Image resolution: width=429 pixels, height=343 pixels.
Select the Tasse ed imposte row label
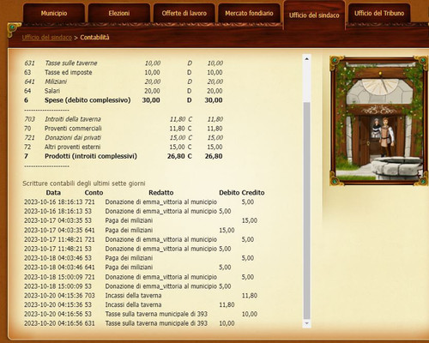click(x=69, y=72)
